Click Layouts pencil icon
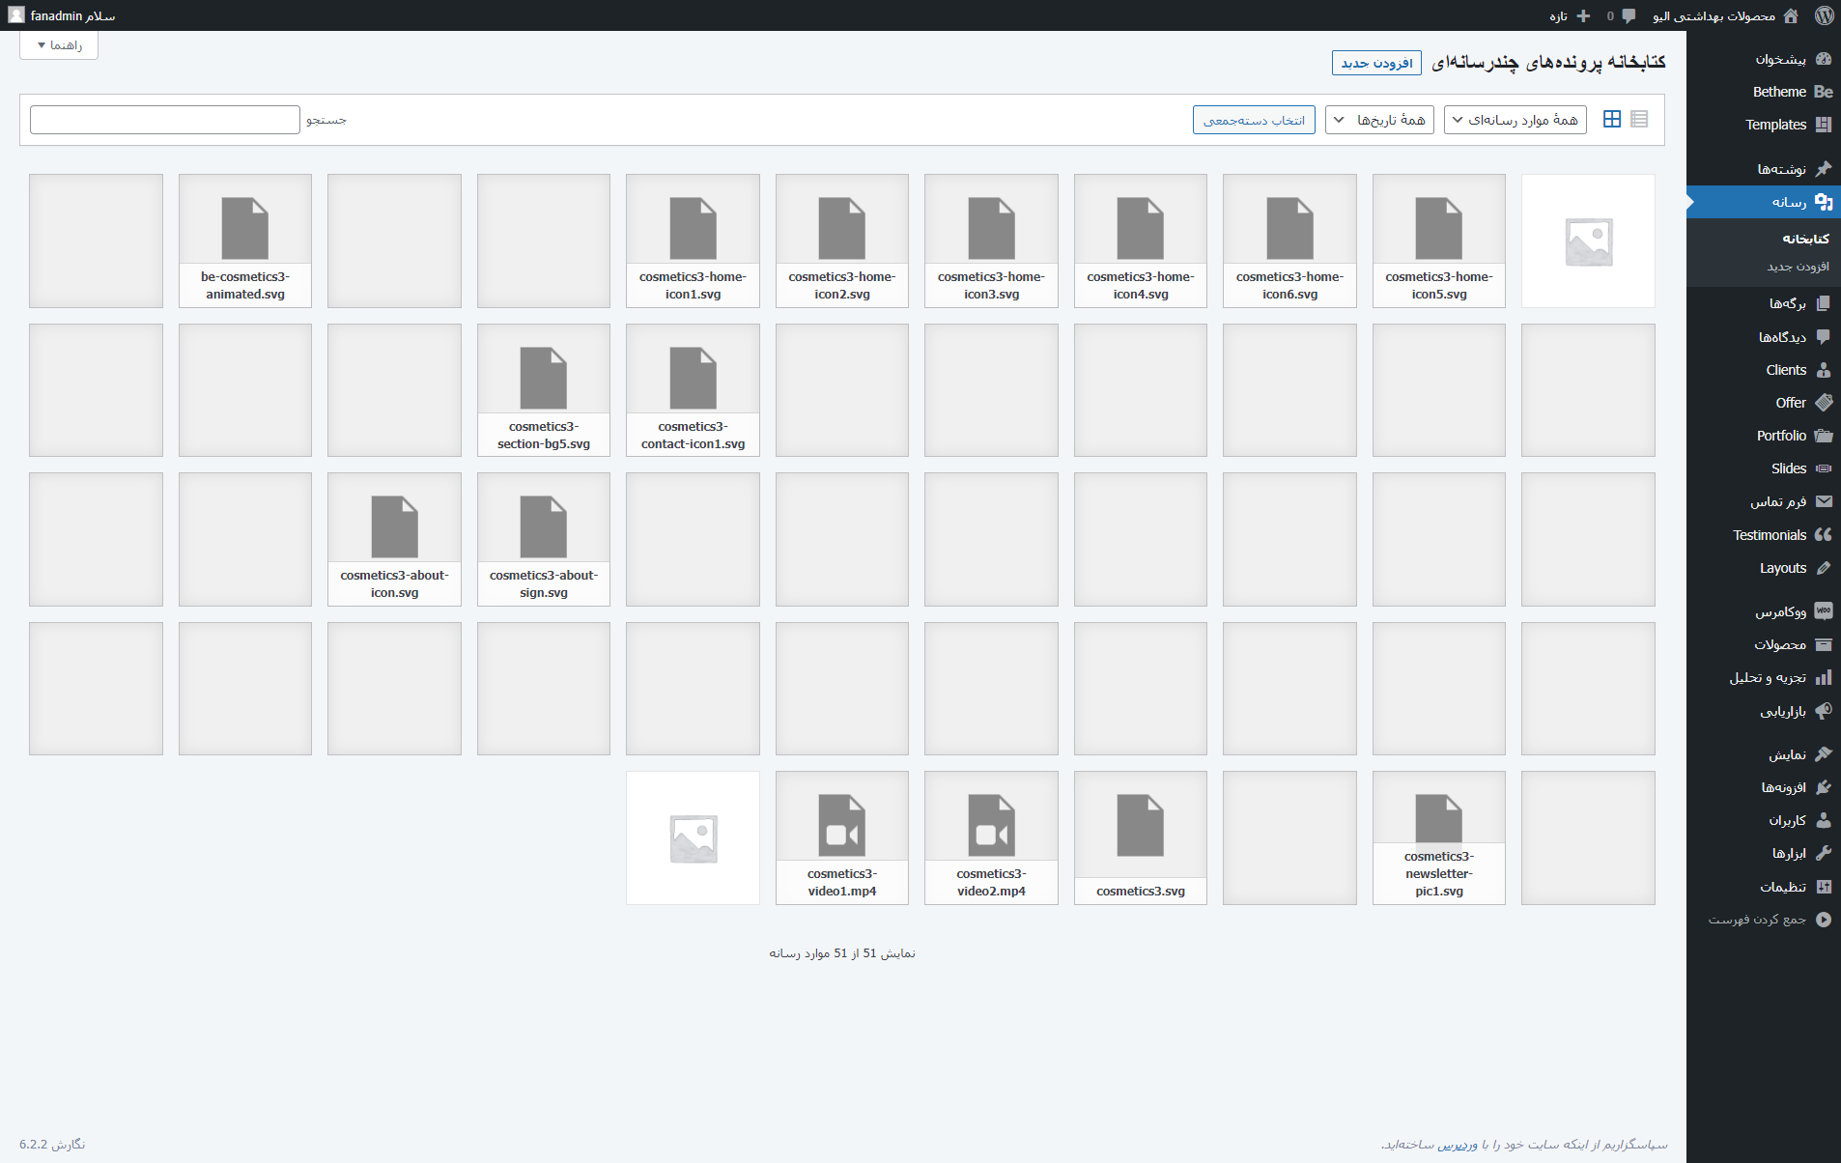 (x=1824, y=568)
